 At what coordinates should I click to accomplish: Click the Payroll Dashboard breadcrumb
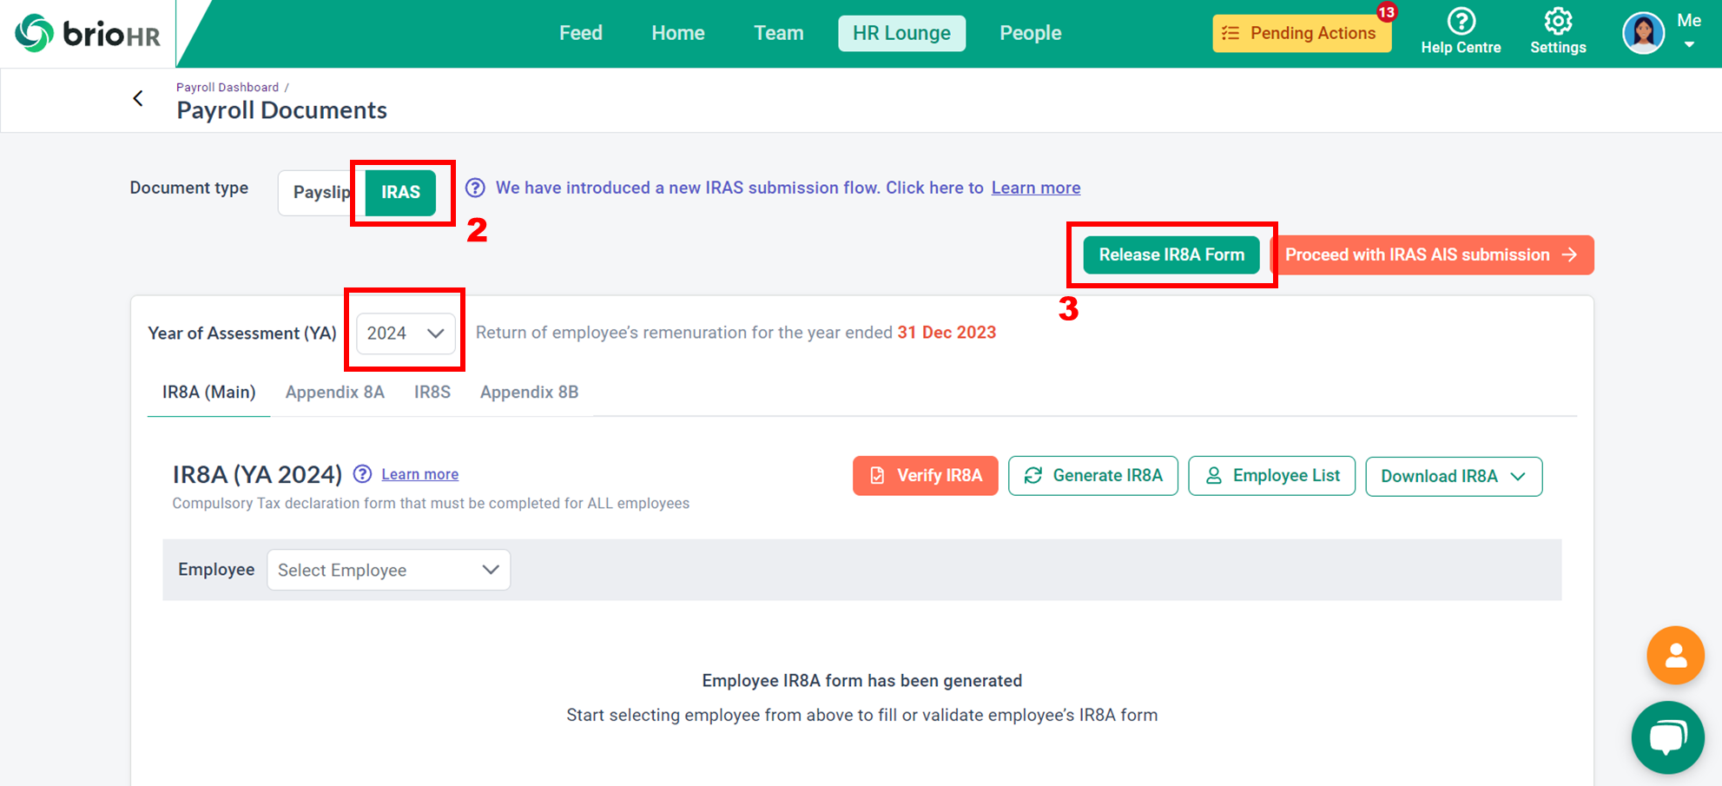pyautogui.click(x=228, y=87)
